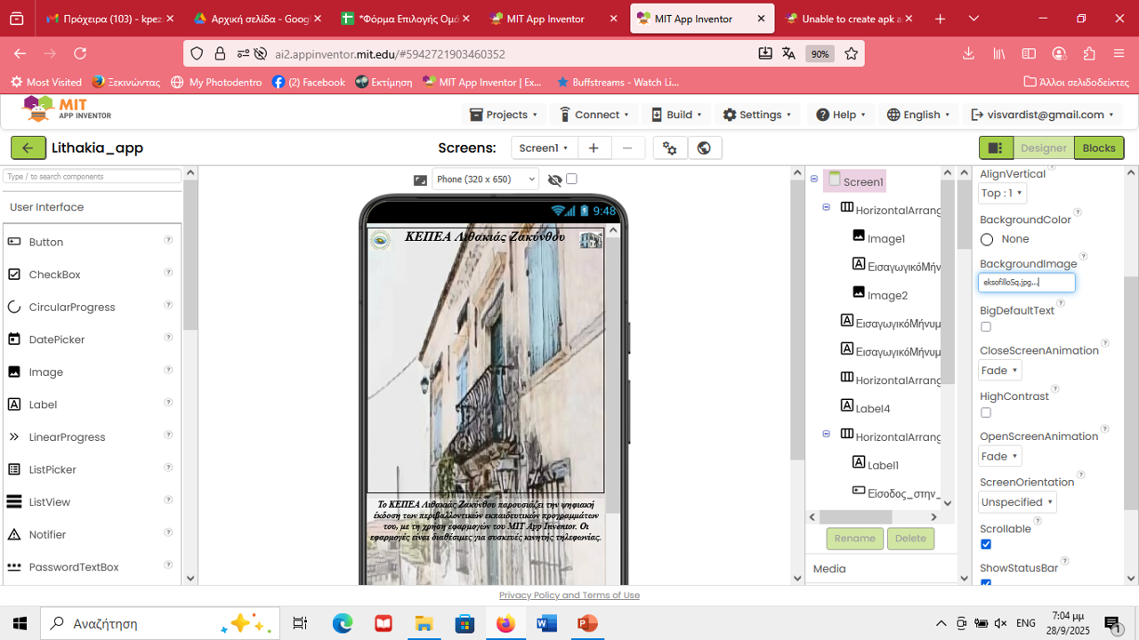The width and height of the screenshot is (1139, 640).
Task: Click the BackgroundColor None swatch
Action: pos(987,239)
